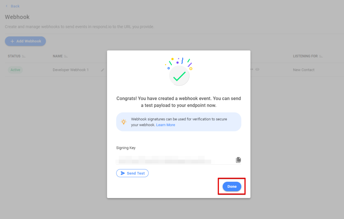Viewport: 344px width, 219px height.
Task: Select the Developer Webhook 1 row name
Action: pyautogui.click(x=71, y=70)
